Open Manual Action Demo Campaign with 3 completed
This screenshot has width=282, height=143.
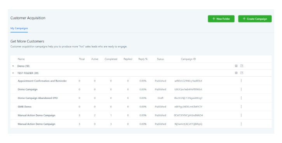tap(37, 124)
